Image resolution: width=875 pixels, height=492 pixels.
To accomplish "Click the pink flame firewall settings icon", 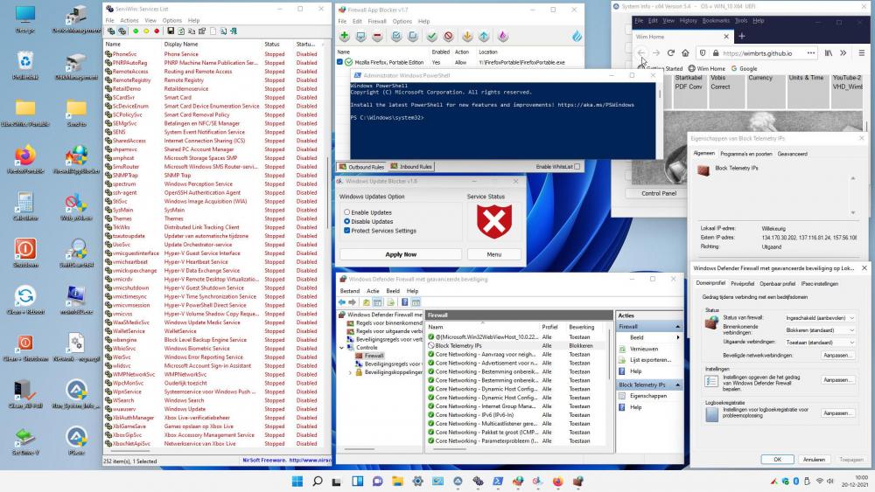I will point(503,37).
